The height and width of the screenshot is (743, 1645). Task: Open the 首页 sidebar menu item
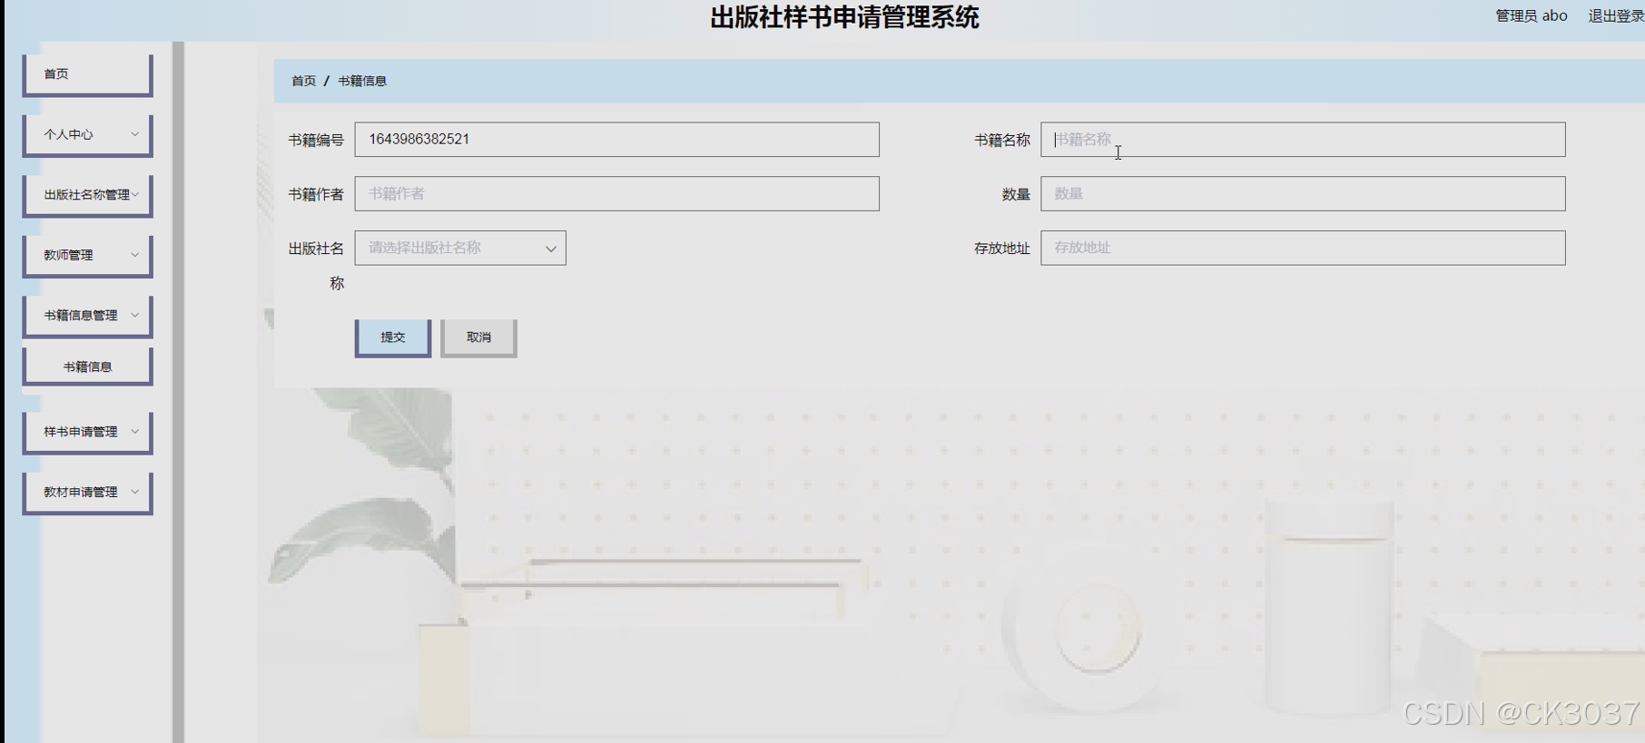87,74
